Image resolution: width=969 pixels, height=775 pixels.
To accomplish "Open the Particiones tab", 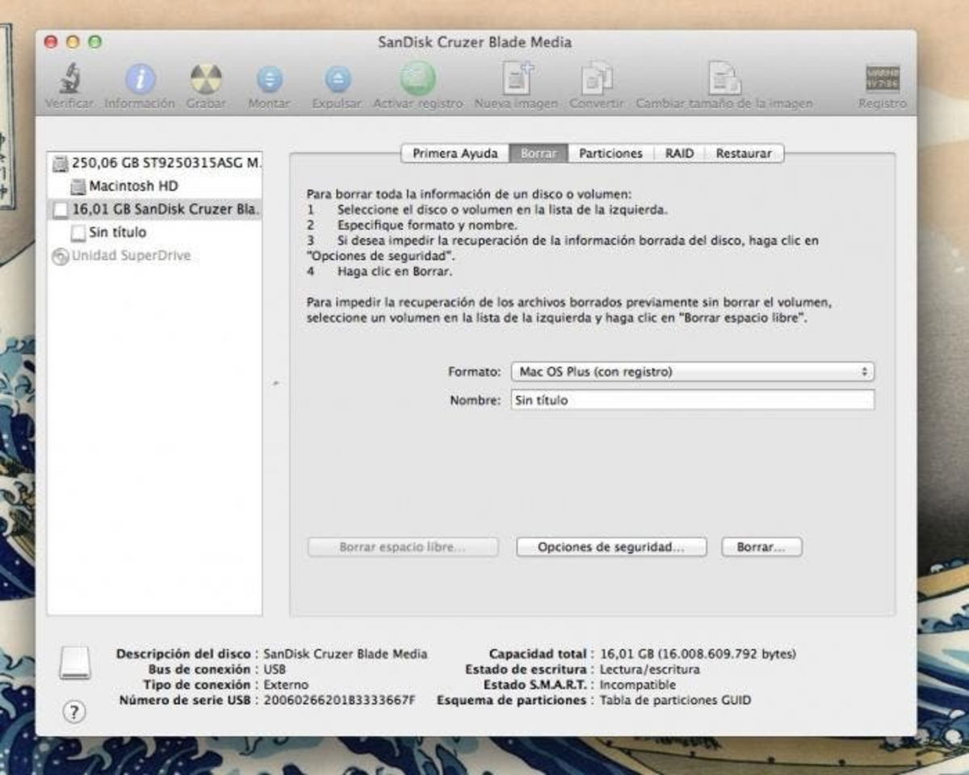I will point(610,153).
